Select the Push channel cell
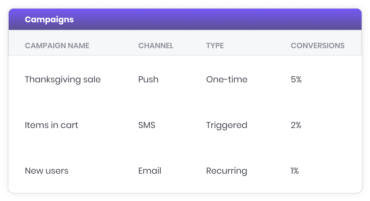 (x=148, y=79)
